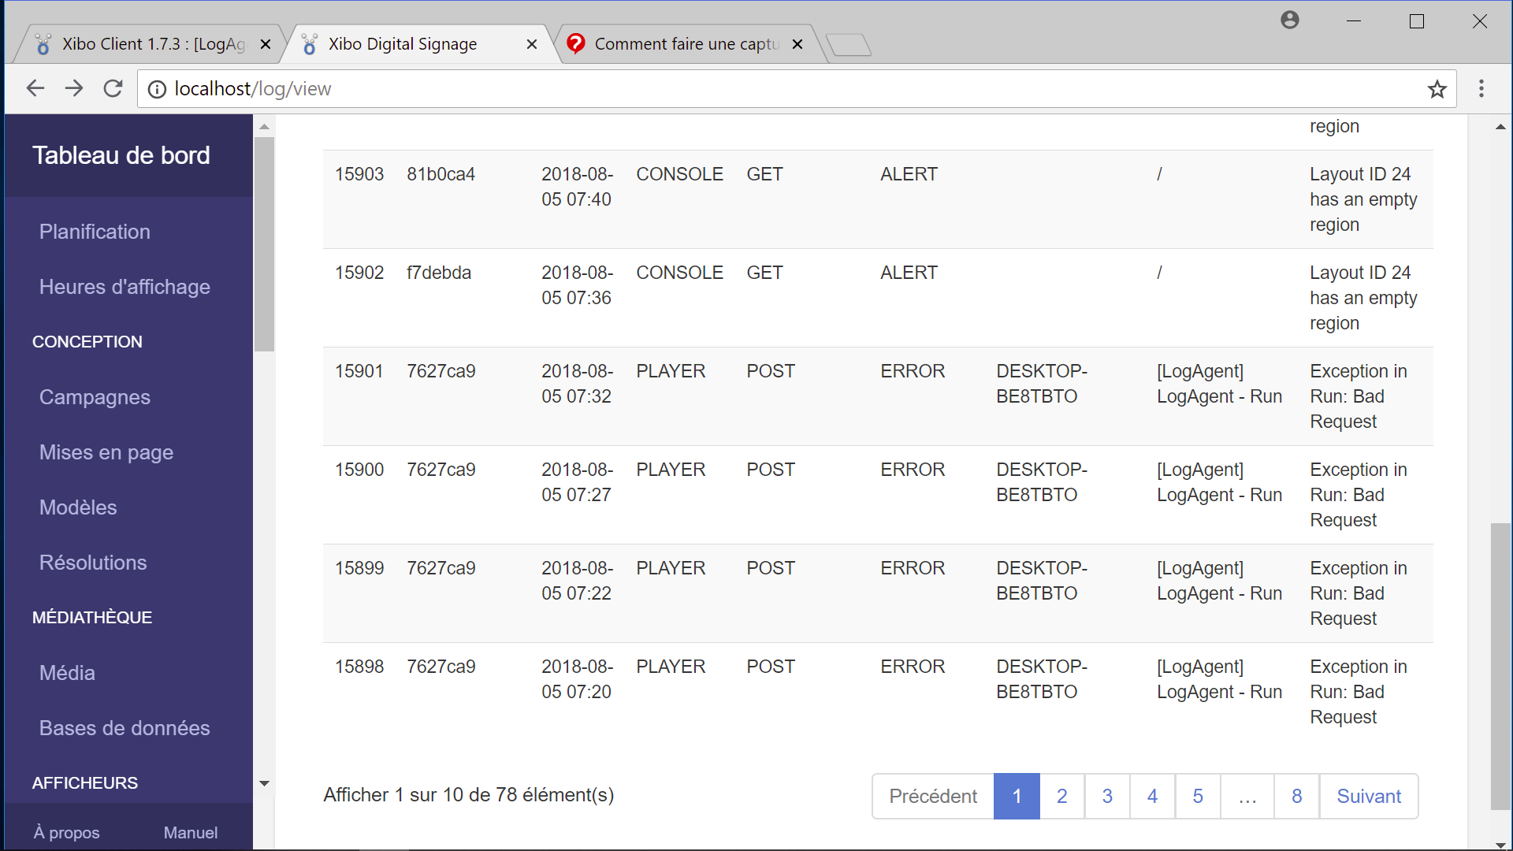Go to log page 8

point(1296,797)
